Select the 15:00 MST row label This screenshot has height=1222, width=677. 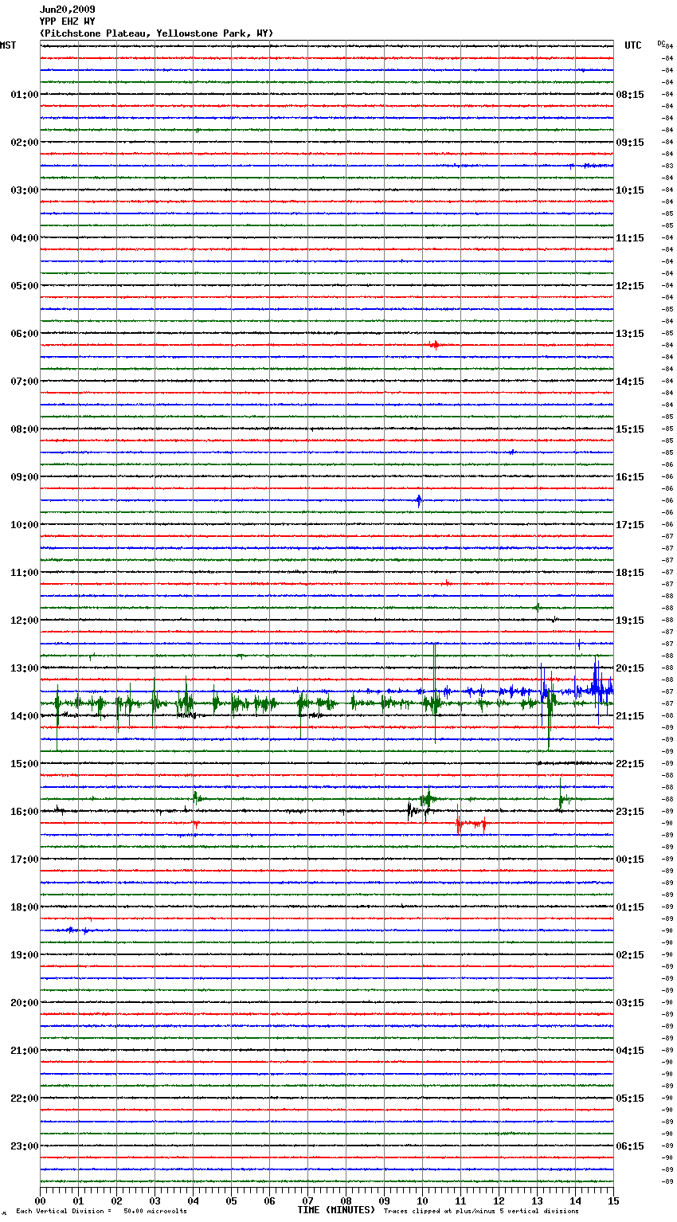(x=25, y=764)
